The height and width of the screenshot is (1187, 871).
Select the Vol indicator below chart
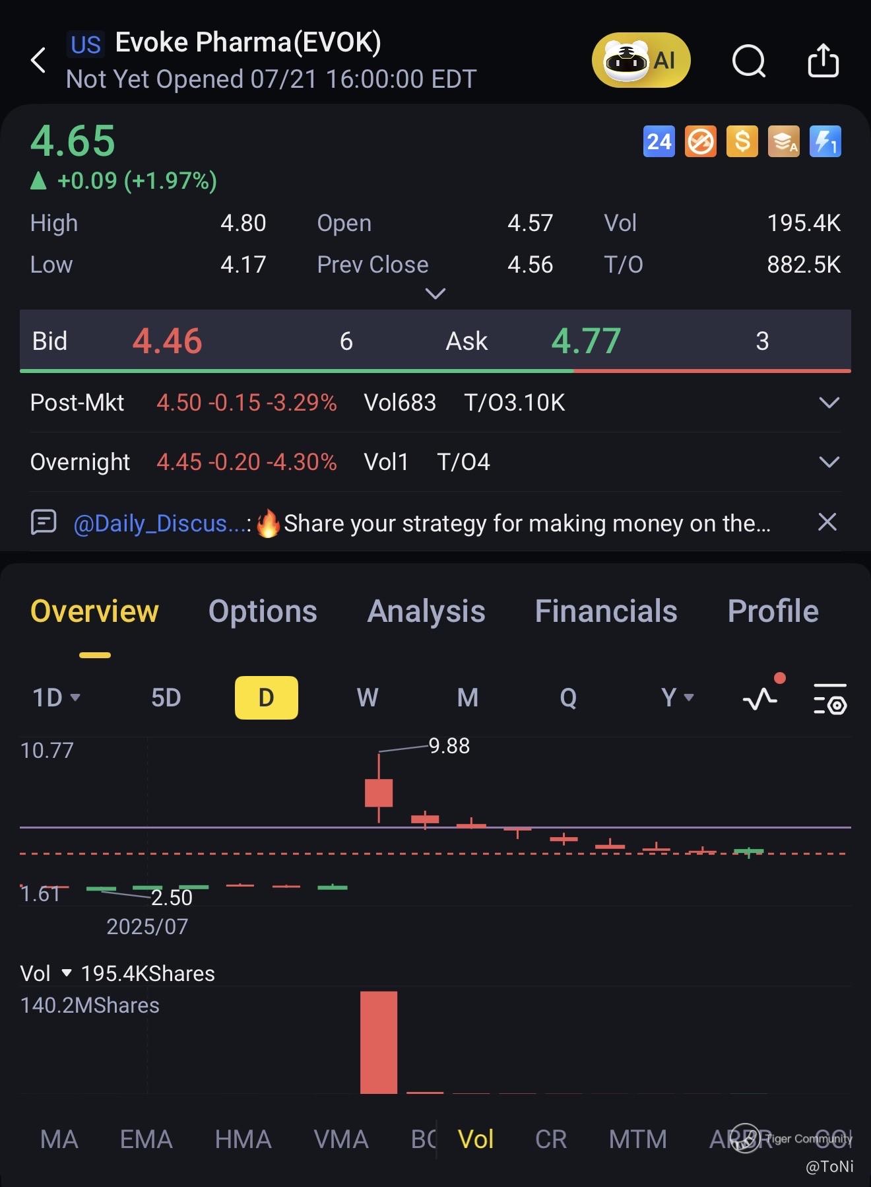pyautogui.click(x=475, y=1139)
